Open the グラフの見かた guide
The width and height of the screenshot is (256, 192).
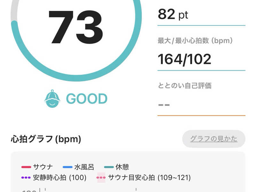coord(214,139)
